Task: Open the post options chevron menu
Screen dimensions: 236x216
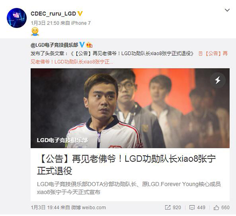Action: tap(227, 10)
